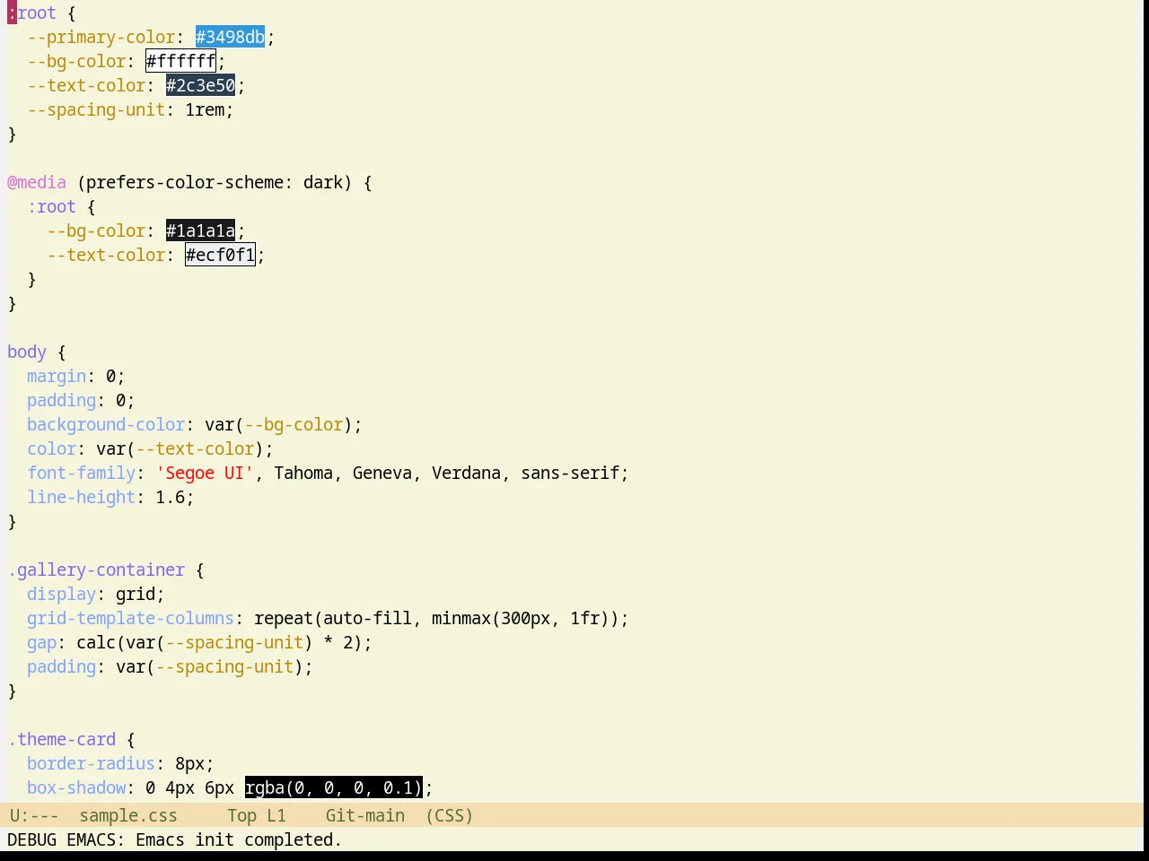
Task: Click the background-color property
Action: 106,424
